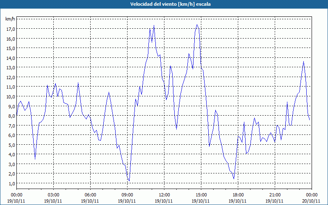This screenshot has height=205, width=328.
Task: Select the 1,0 y-axis value
Action: click(11, 183)
